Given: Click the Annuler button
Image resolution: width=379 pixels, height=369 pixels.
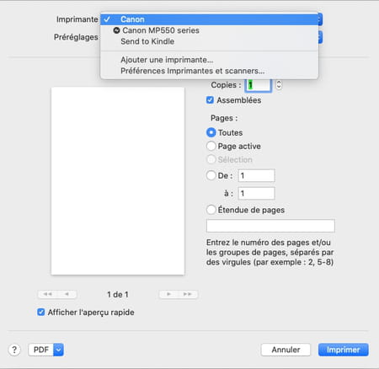Looking at the screenshot, I should (x=286, y=350).
